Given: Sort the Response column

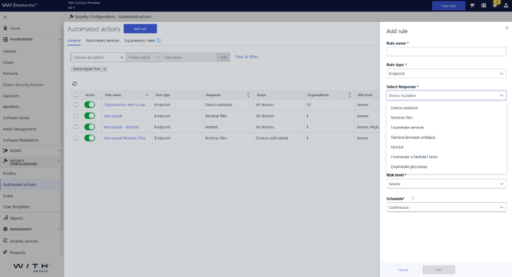Looking at the screenshot, I should [x=248, y=95].
